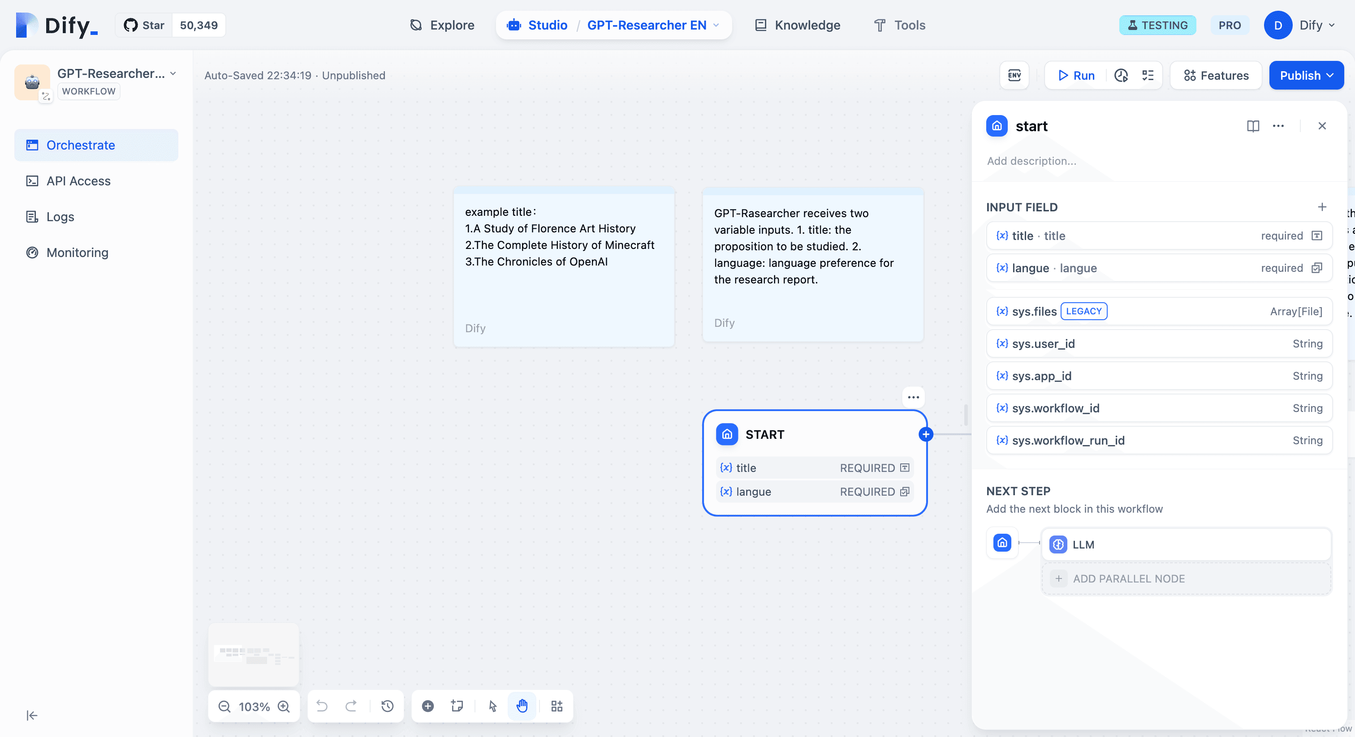1355x737 pixels.
Task: Run the workflow
Action: pyautogui.click(x=1076, y=75)
